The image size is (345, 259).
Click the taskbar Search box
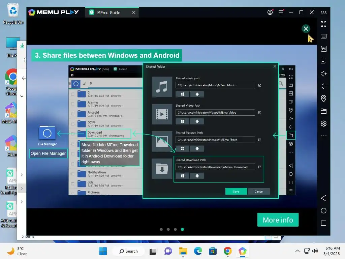129,251
